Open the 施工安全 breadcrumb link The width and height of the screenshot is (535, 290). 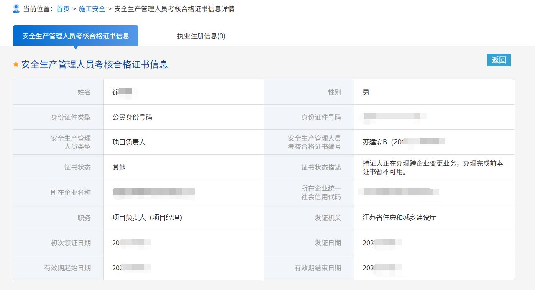[x=92, y=9]
